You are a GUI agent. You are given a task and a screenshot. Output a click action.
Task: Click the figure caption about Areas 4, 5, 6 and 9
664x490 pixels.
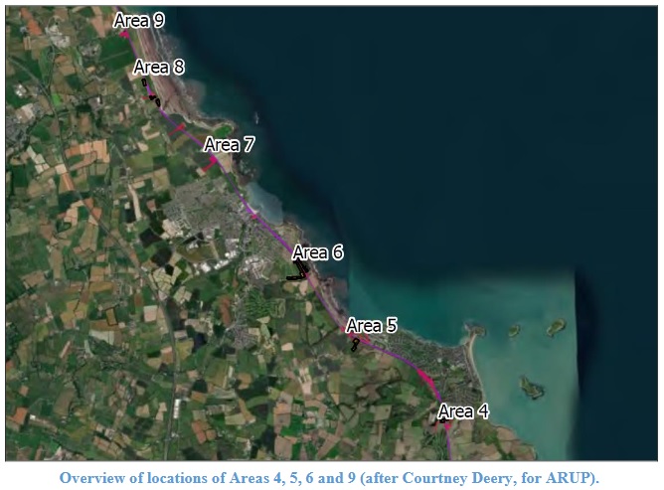329,478
